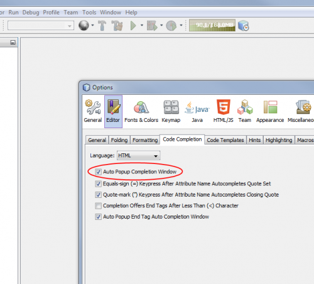Open the Tools menu
Image resolution: width=314 pixels, height=284 pixels.
coord(89,13)
